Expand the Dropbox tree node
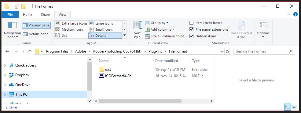Screen dimensions: 301x113 pos(5,75)
